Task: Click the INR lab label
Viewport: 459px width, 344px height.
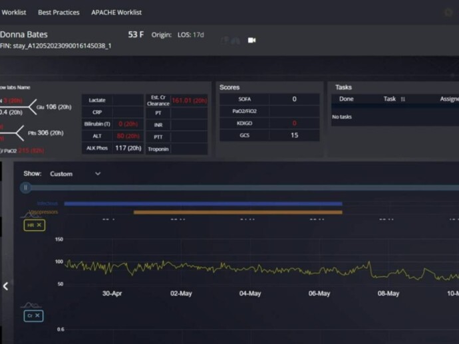Action: 158,125
